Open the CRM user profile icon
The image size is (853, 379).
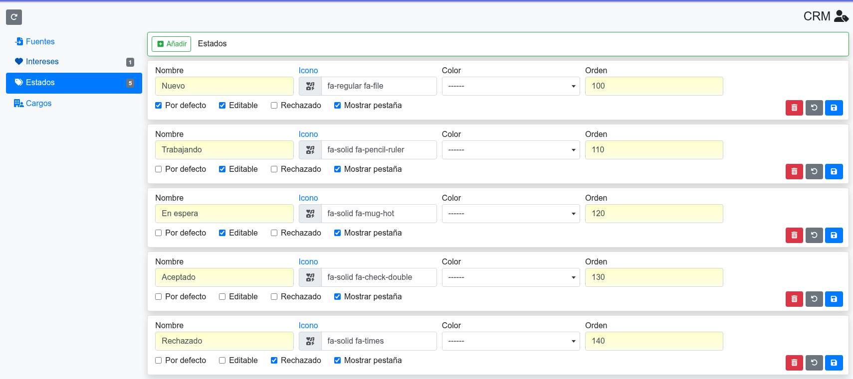841,16
